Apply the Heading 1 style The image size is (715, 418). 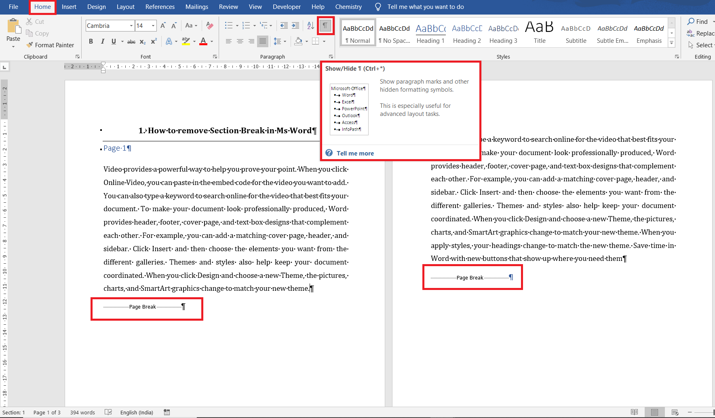point(430,32)
